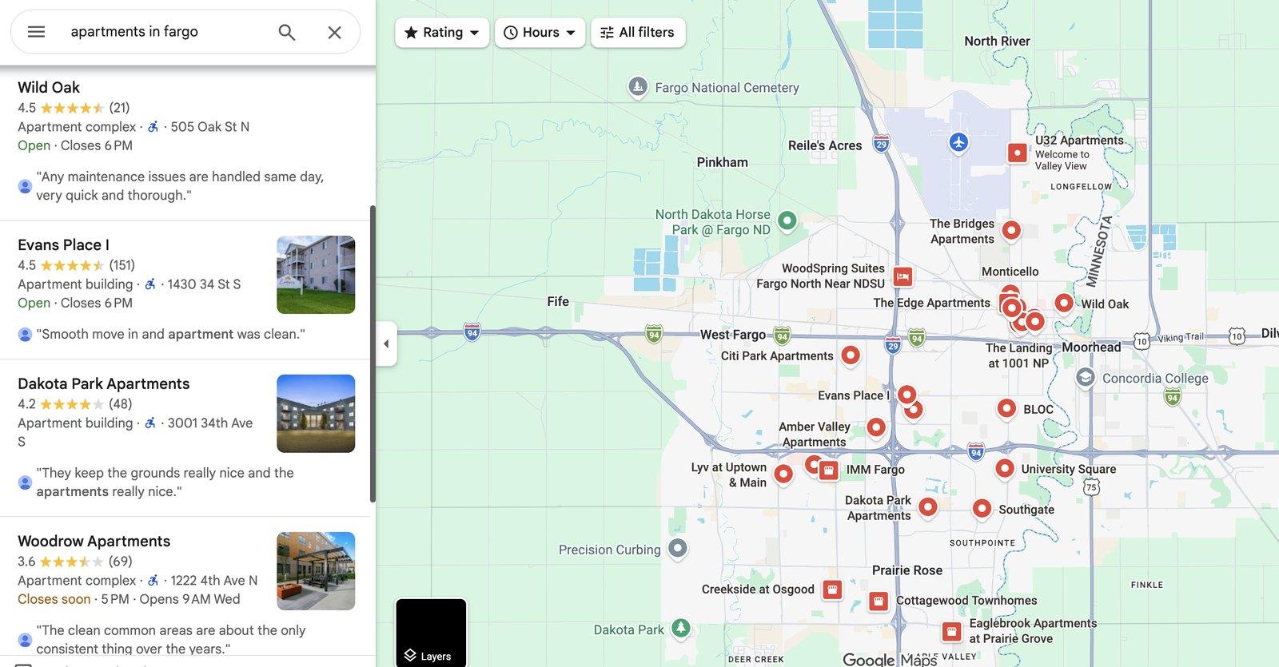Select the Southgate map pin
1279x667 pixels.
pyautogui.click(x=982, y=508)
